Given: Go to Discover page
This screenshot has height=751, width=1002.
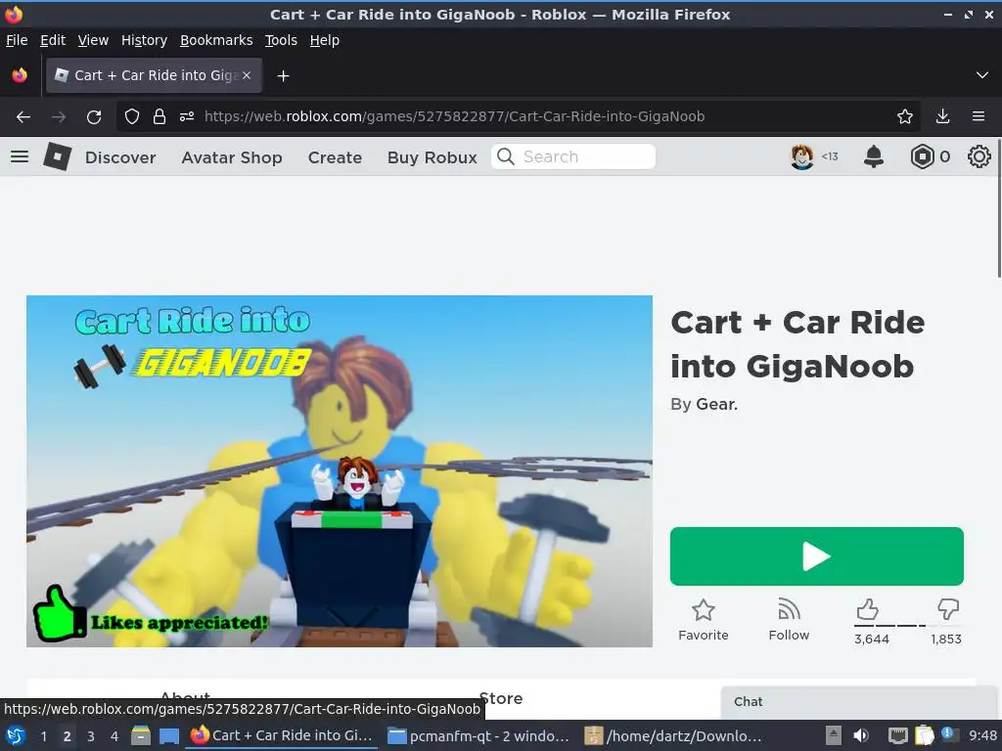Looking at the screenshot, I should [120, 157].
